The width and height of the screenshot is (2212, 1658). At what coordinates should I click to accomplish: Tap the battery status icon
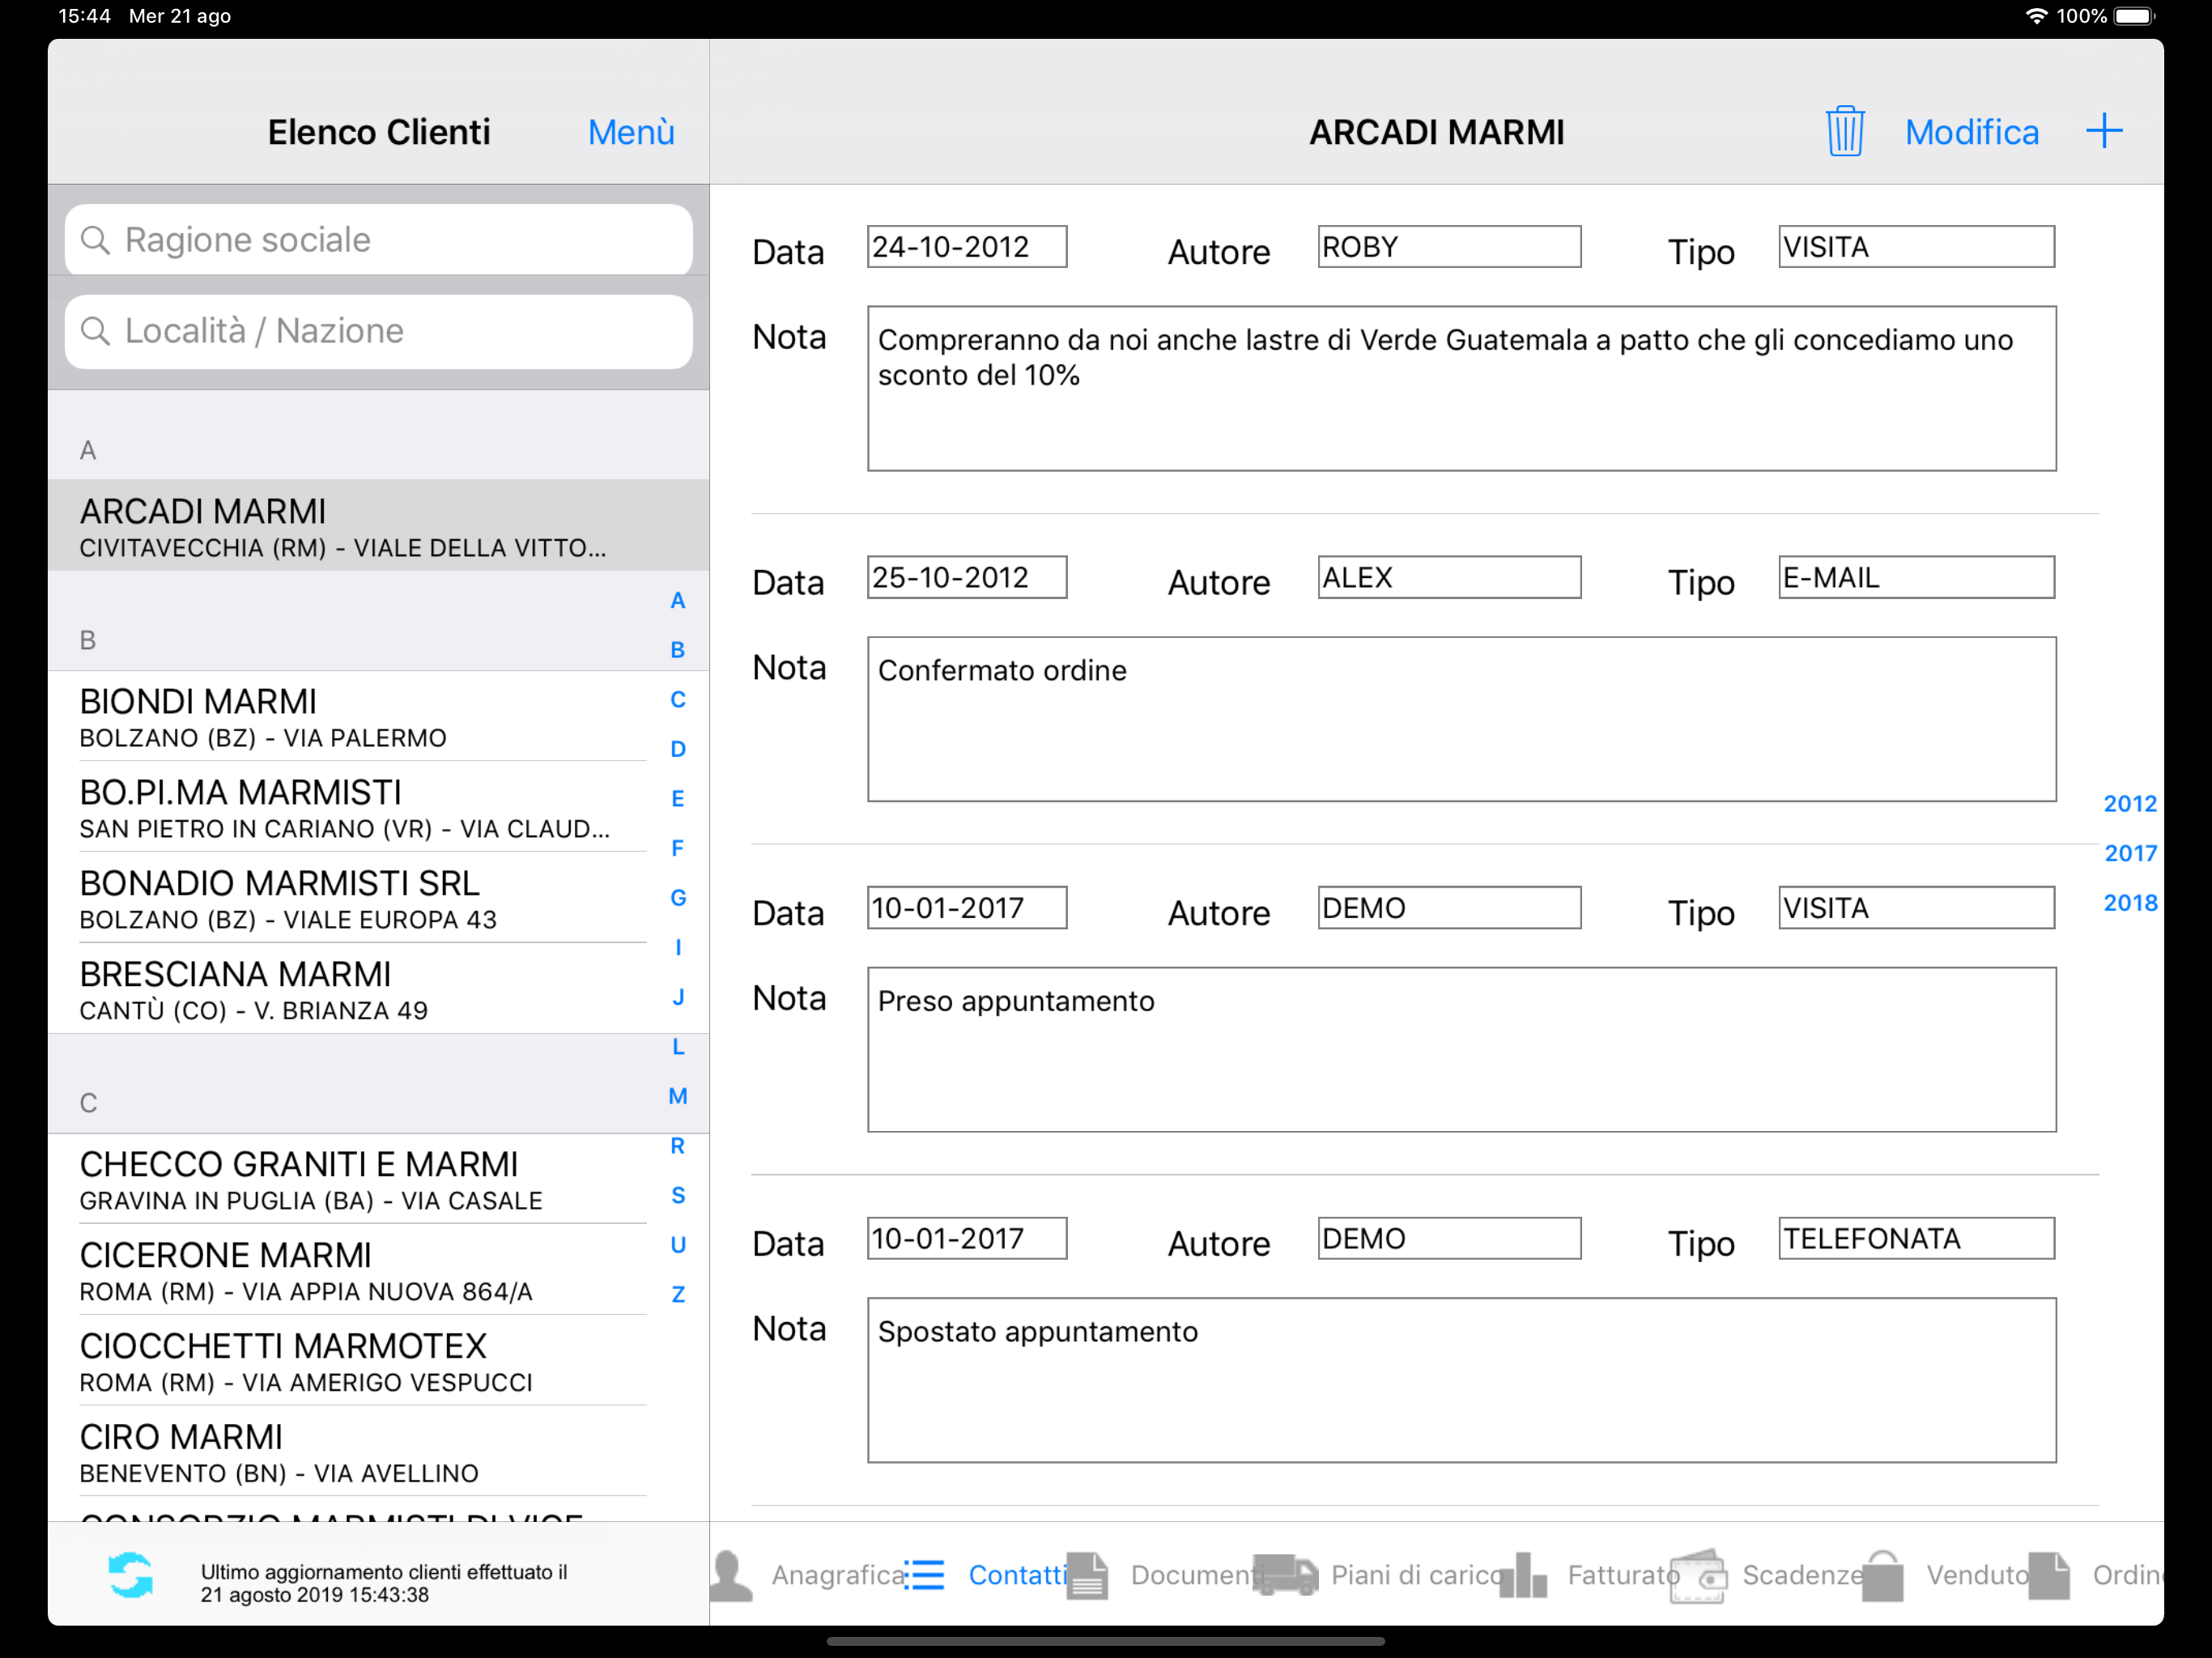coord(2133,16)
